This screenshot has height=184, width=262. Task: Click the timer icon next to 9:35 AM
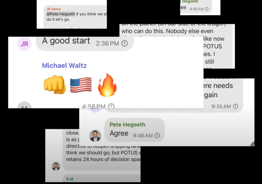236,106
